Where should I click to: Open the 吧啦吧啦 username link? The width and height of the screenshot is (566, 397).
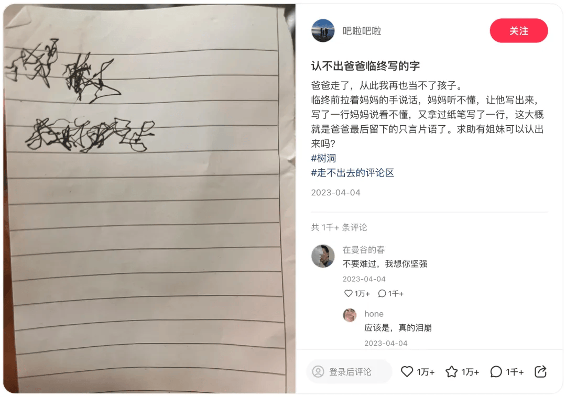point(362,31)
